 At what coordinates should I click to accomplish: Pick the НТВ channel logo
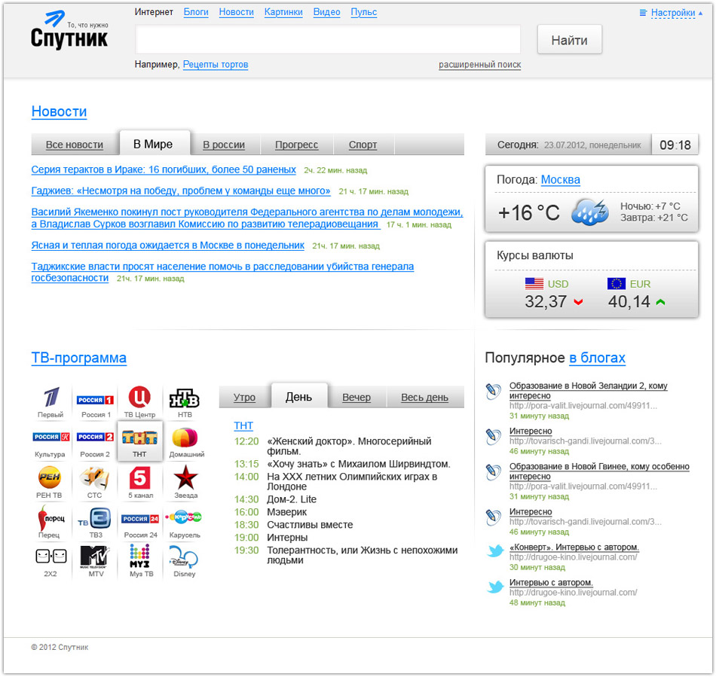point(185,398)
